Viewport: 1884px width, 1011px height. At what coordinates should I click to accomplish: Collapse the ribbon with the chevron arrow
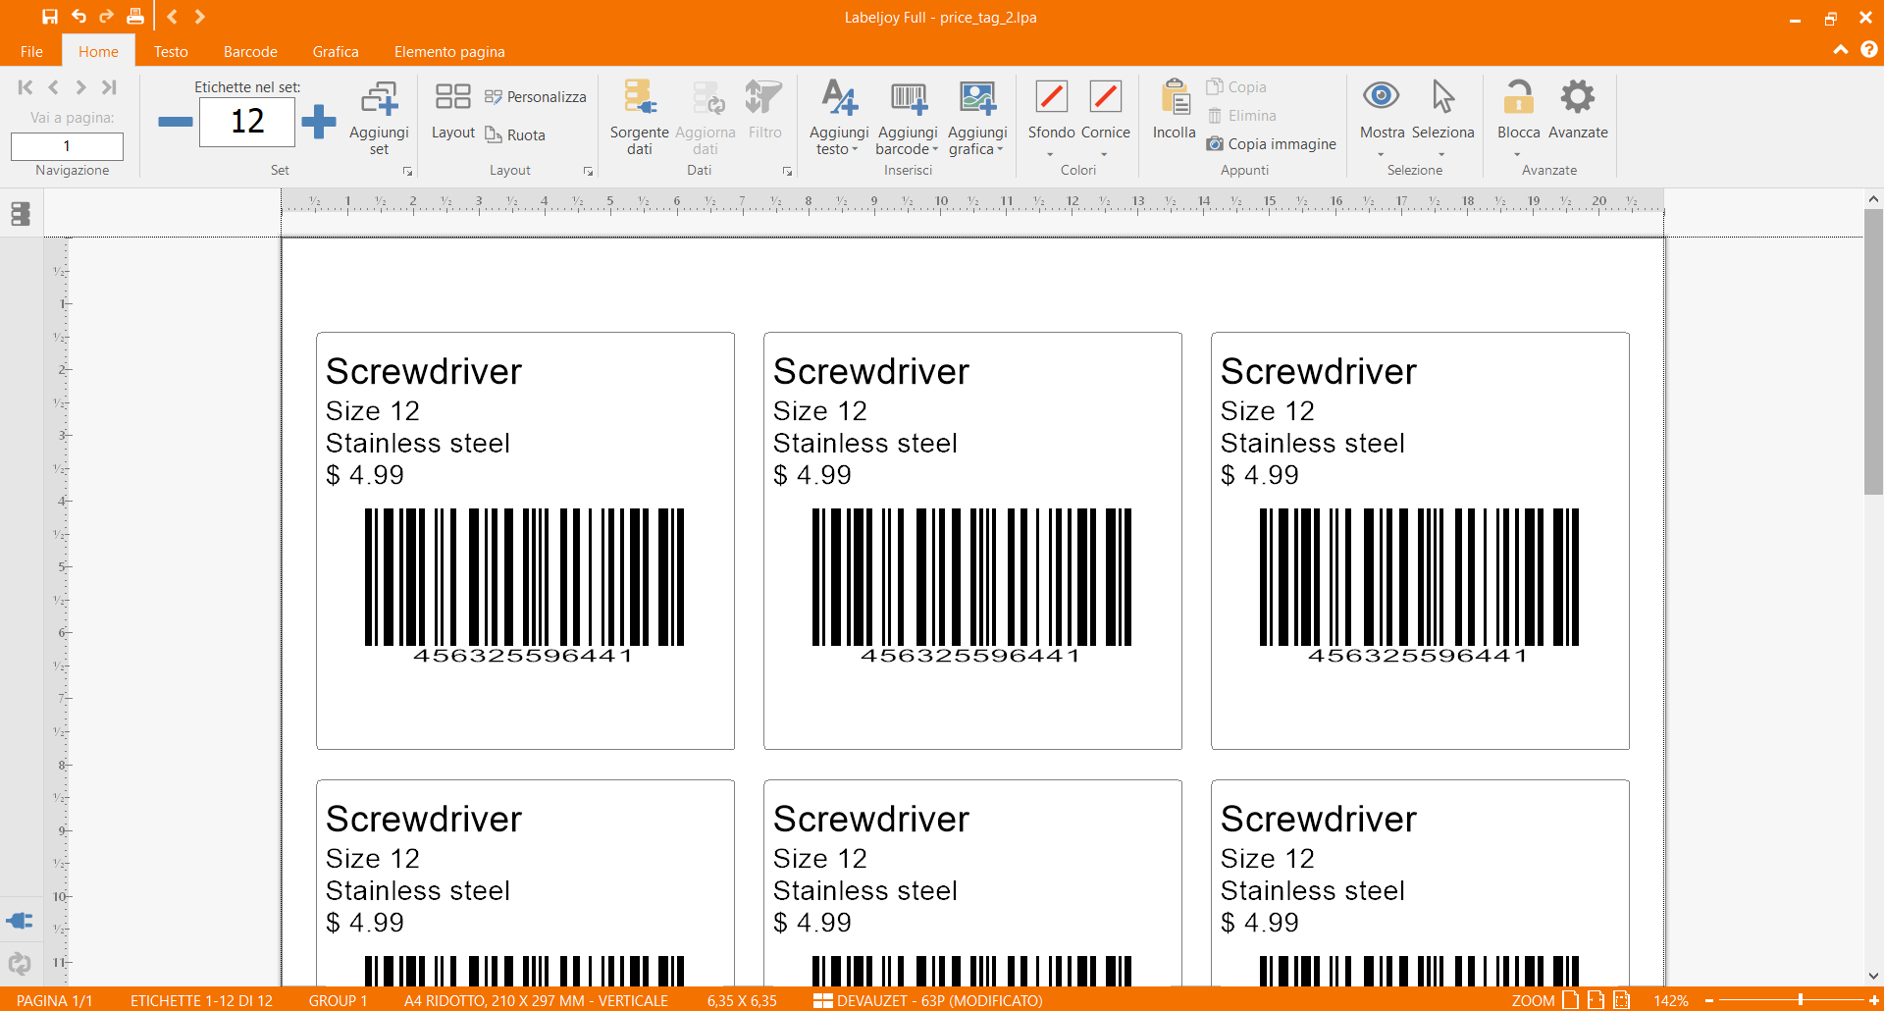(1841, 50)
